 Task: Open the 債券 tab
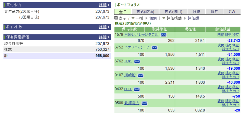(x=214, y=12)
